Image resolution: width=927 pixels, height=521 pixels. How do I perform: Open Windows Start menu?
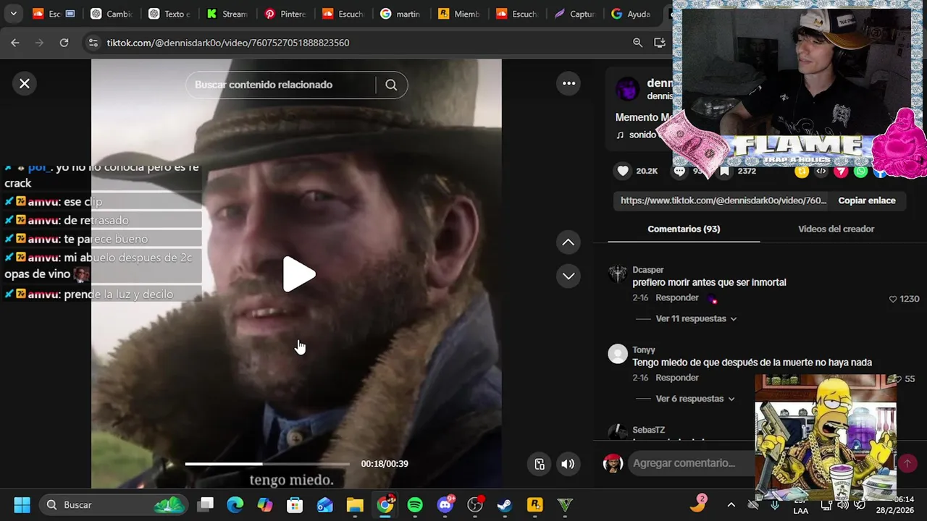click(x=22, y=504)
